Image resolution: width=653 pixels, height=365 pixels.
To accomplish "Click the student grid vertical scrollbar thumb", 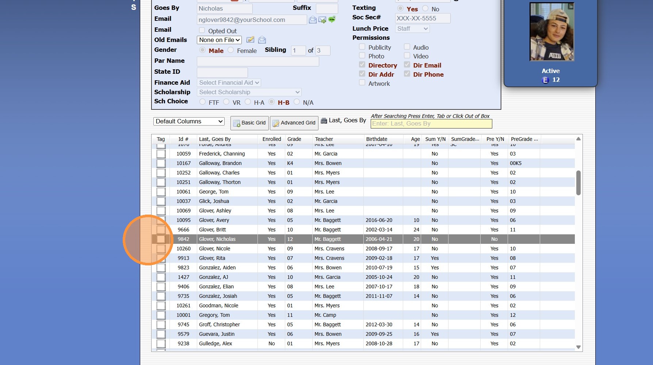I will click(578, 182).
